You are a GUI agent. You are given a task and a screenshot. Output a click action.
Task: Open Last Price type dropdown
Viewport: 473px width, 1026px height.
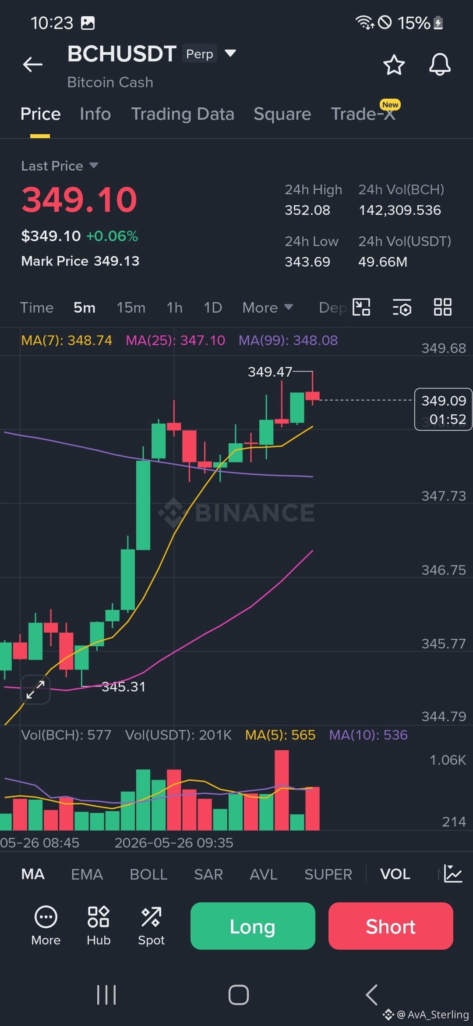(60, 166)
